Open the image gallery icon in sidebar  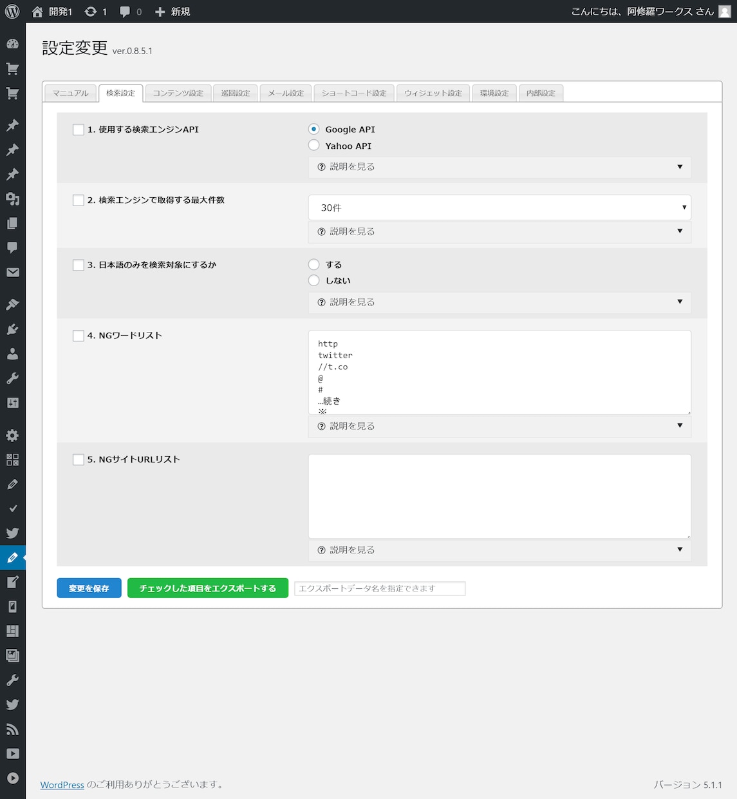point(12,655)
